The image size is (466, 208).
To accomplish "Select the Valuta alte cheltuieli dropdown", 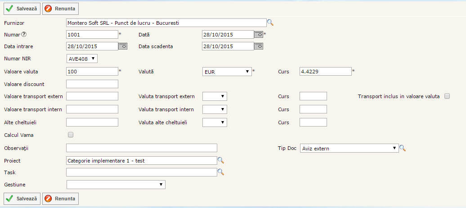I will 215,122.
